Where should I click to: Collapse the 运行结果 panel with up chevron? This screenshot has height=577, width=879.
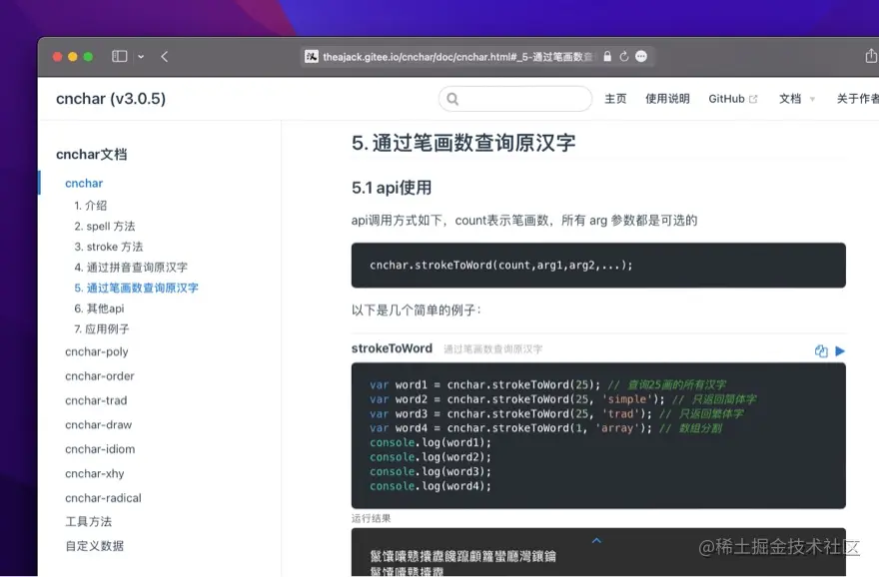[596, 541]
